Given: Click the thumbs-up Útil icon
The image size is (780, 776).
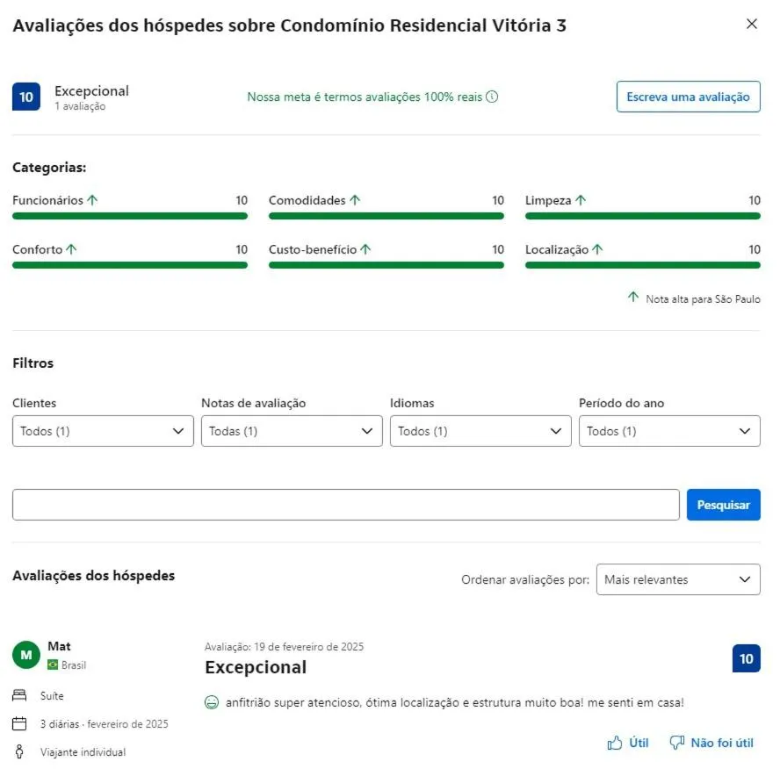Looking at the screenshot, I should click(x=615, y=744).
